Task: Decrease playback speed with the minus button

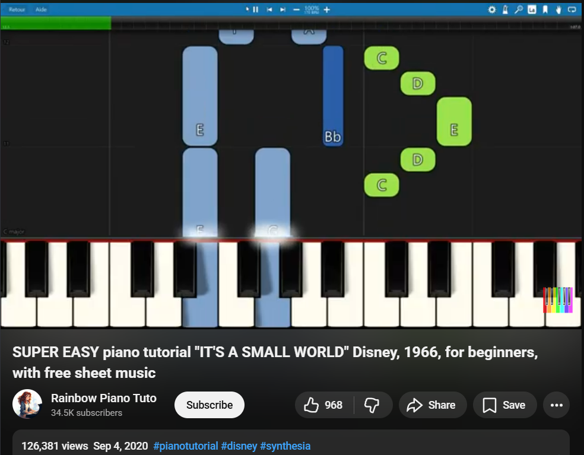Action: 297,9
